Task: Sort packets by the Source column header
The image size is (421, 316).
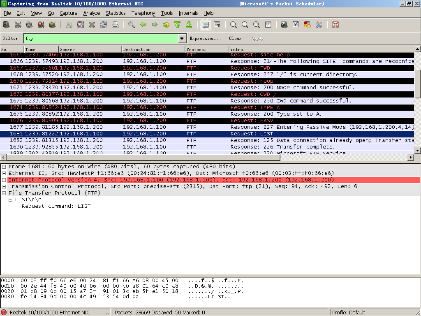Action: 90,49
